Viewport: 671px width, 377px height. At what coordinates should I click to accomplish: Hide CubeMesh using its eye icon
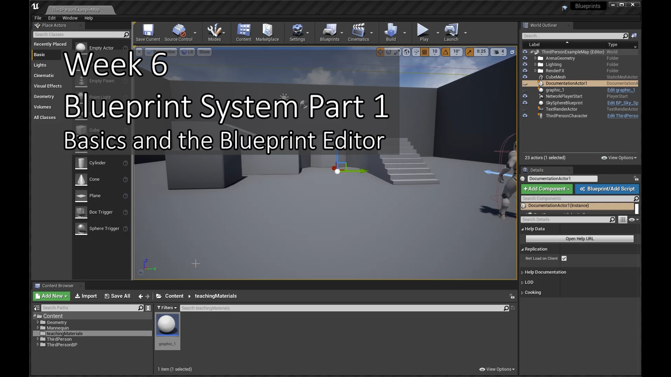pyautogui.click(x=525, y=77)
